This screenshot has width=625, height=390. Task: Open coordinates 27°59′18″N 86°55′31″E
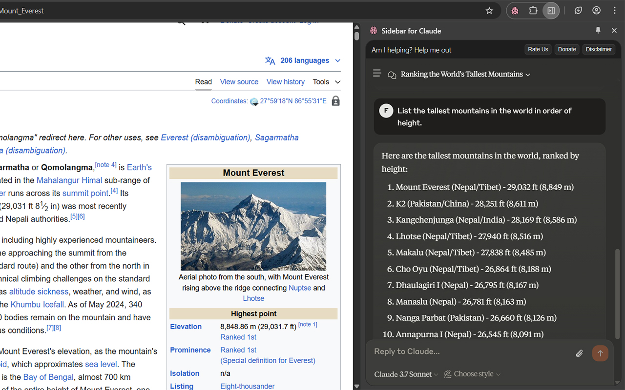[x=293, y=101]
